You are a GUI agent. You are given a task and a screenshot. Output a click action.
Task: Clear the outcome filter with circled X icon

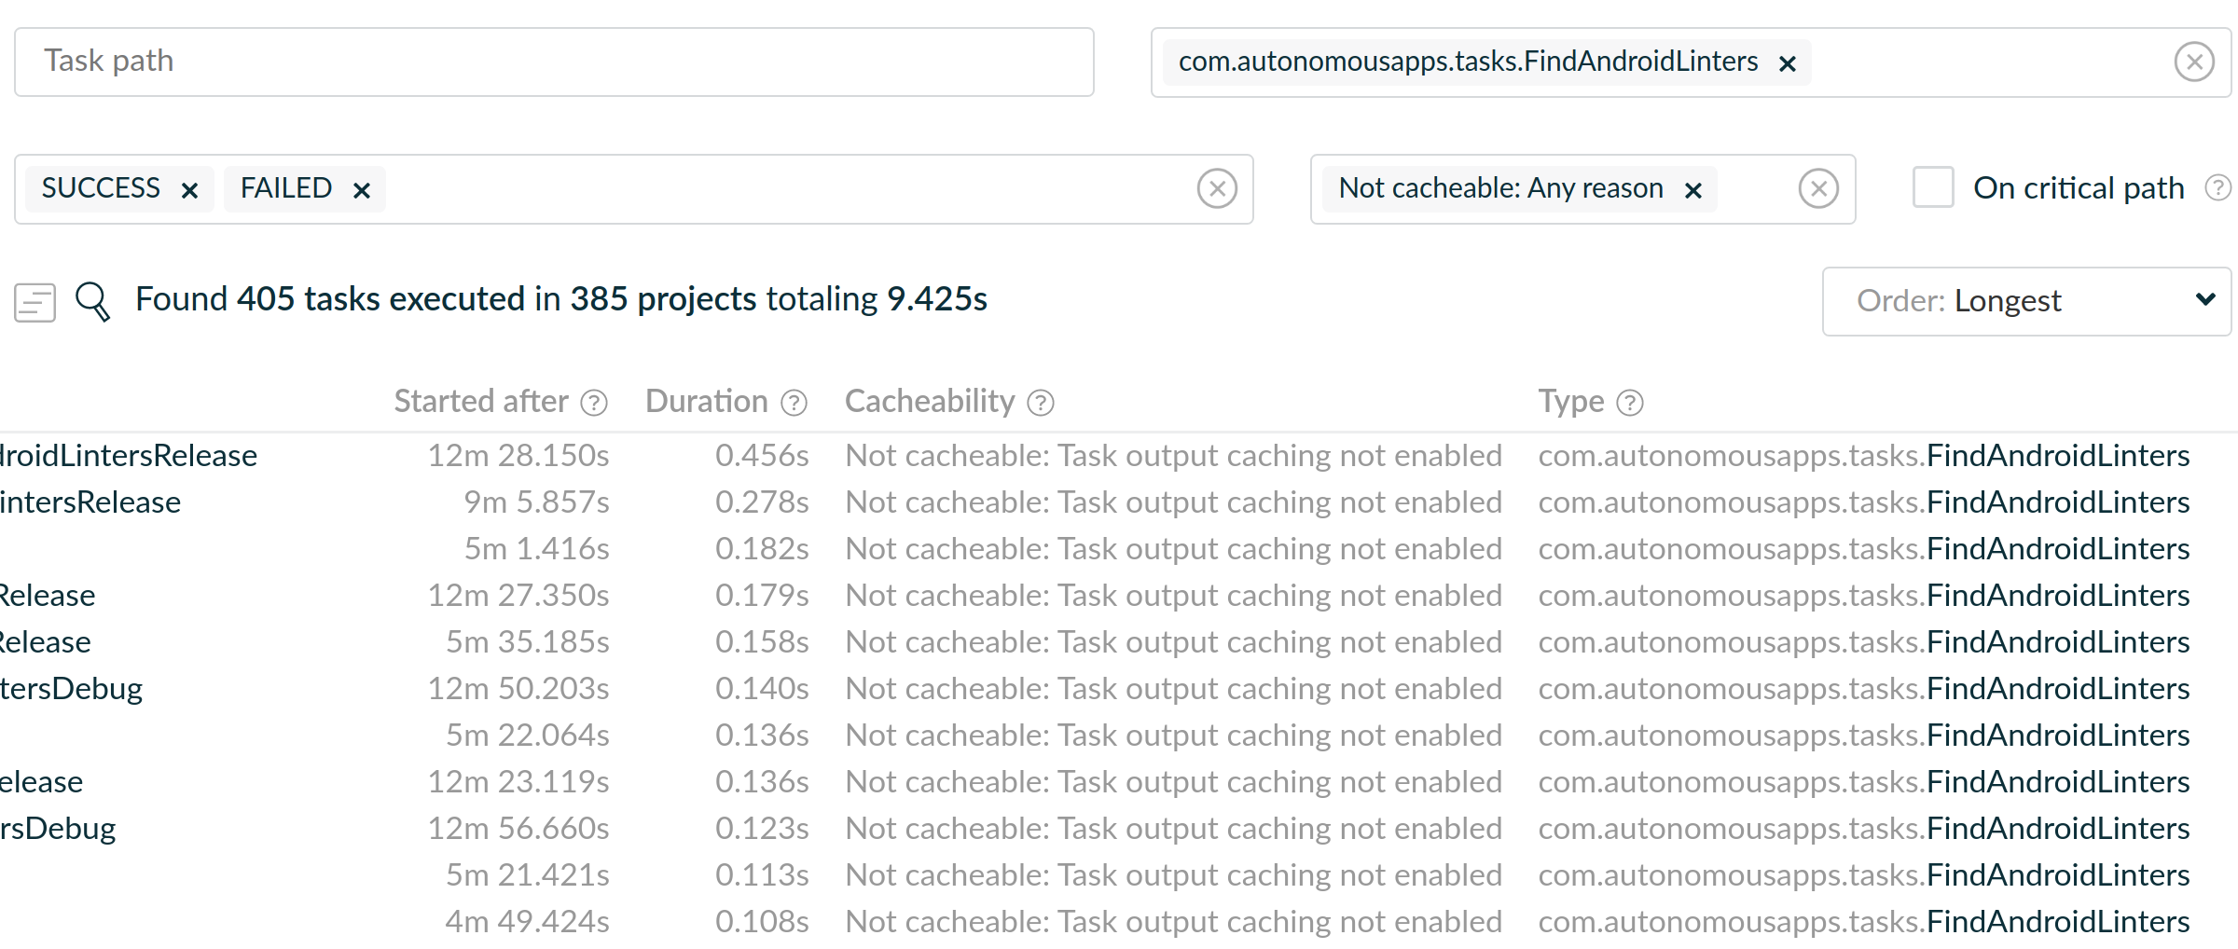[1217, 188]
